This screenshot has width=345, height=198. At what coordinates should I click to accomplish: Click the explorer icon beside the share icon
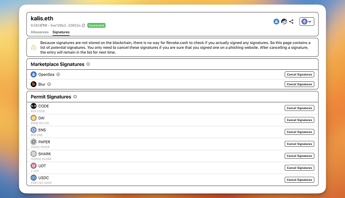[x=284, y=22]
